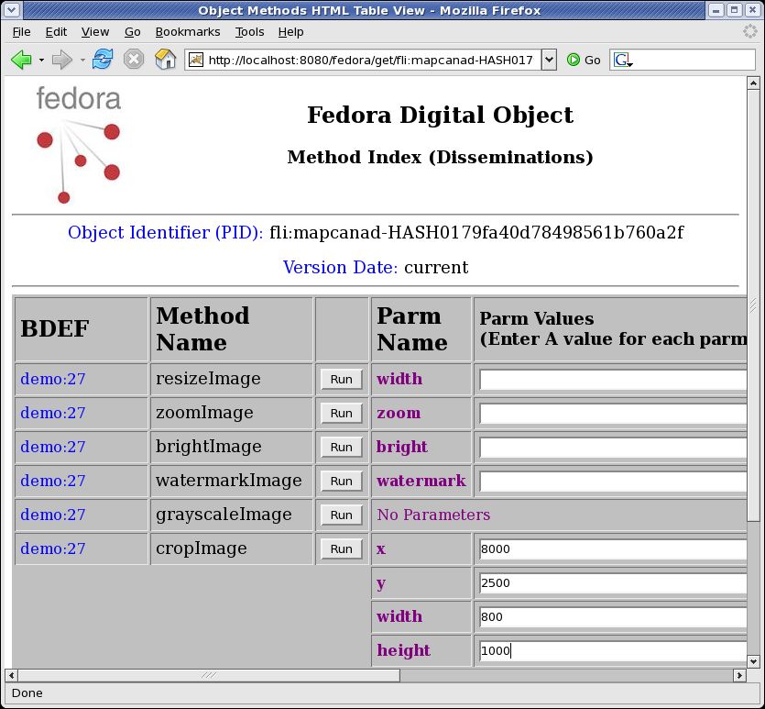Click the height field containing 1000
765x709 pixels.
point(613,651)
